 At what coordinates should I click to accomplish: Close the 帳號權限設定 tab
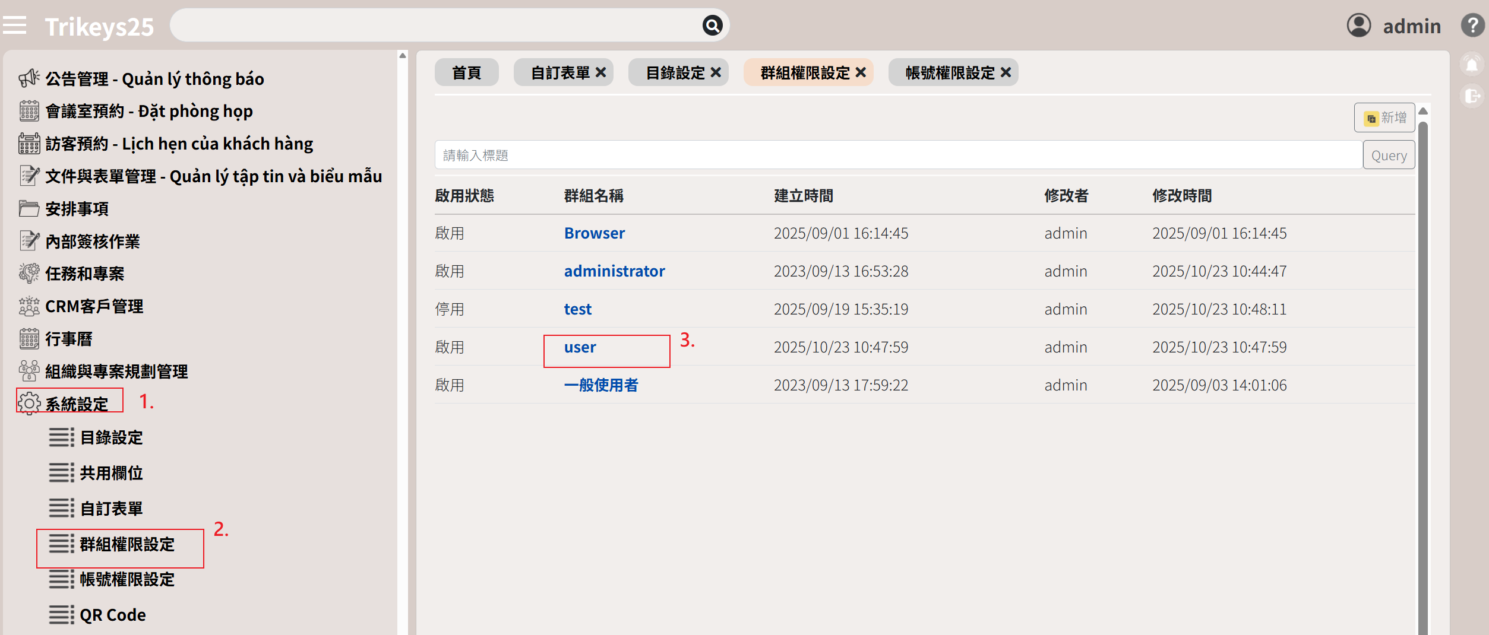tap(1006, 72)
